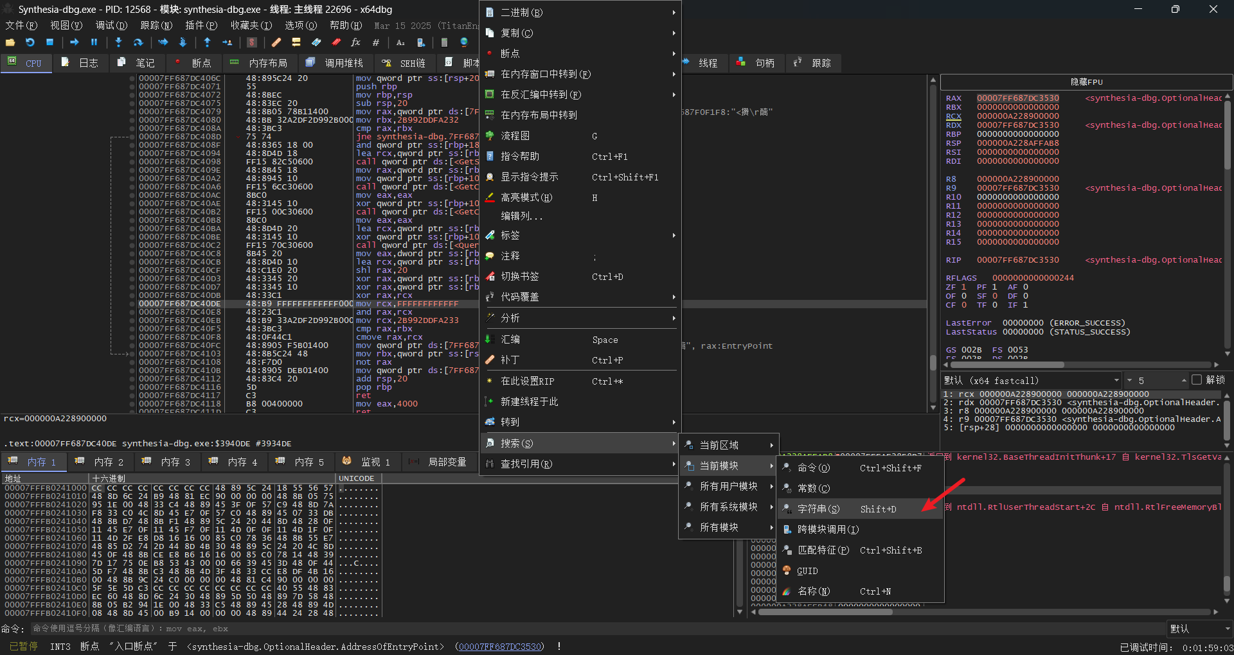The image size is (1234, 655).
Task: Click the fx functions toolbar icon
Action: (x=355, y=42)
